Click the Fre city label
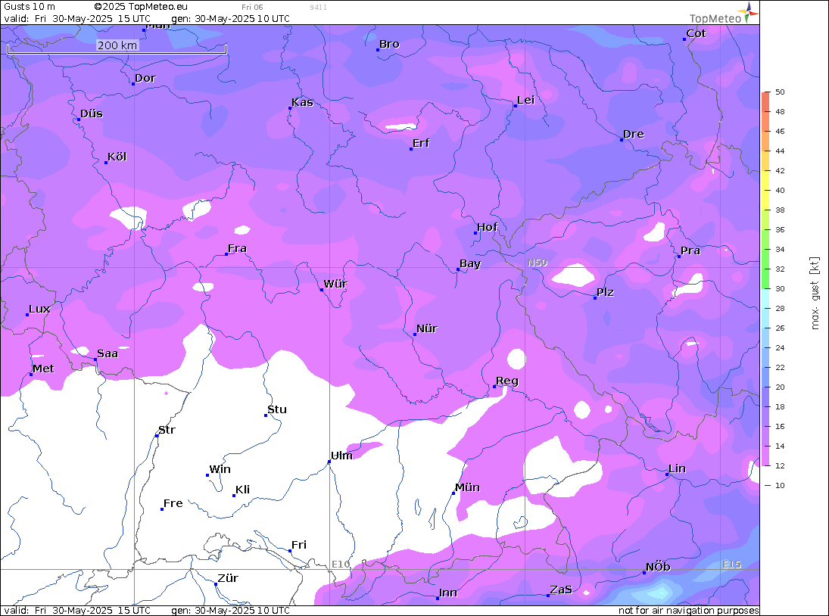Screen dimensions: 829x616 [x=173, y=503]
